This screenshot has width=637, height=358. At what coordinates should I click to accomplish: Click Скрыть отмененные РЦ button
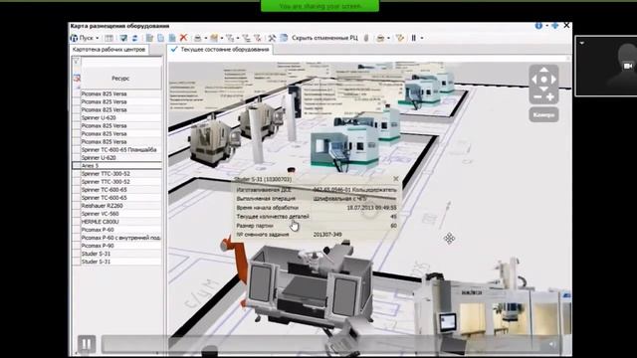click(325, 38)
